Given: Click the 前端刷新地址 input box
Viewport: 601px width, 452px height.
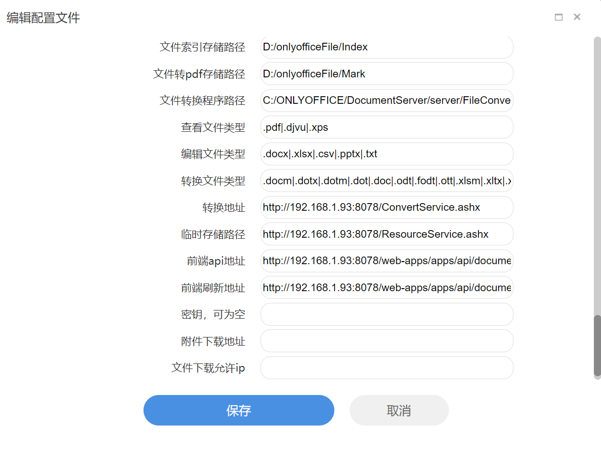Looking at the screenshot, I should [387, 288].
